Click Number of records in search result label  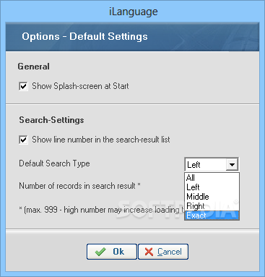[x=79, y=186]
